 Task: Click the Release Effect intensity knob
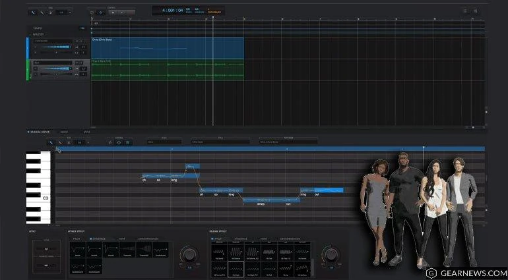point(331,255)
